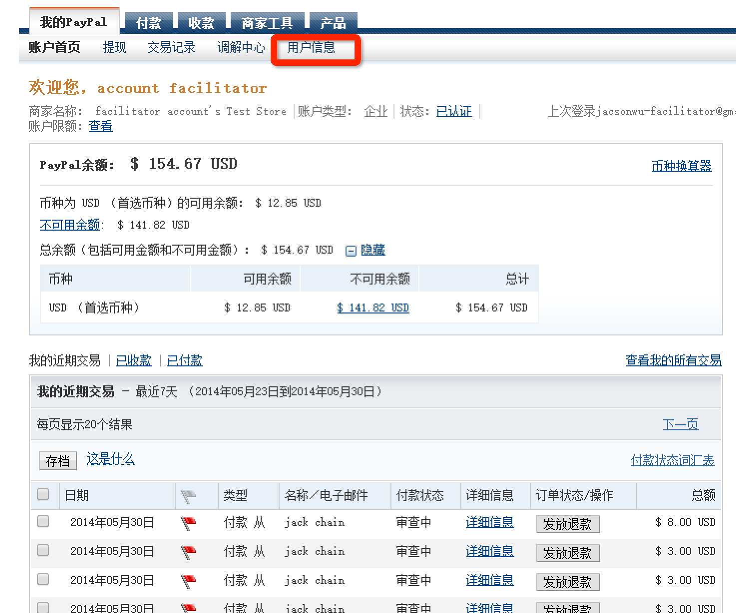Viewport: 736px width, 613px height.
Task: Open 调解中心 submenu item
Action: [241, 47]
